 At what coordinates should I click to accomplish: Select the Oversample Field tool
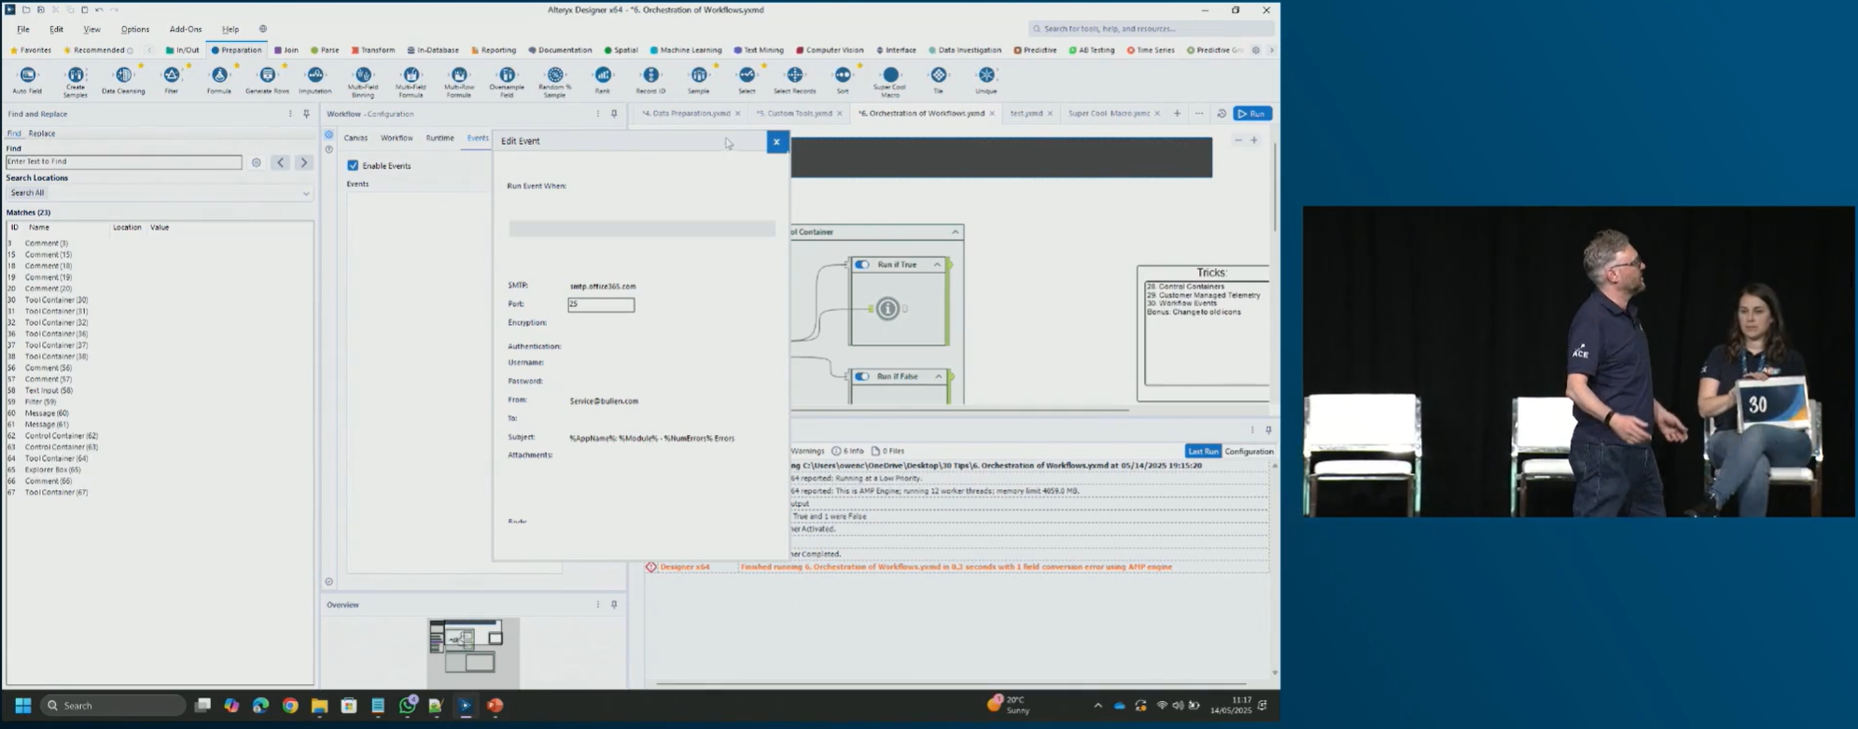coord(507,81)
